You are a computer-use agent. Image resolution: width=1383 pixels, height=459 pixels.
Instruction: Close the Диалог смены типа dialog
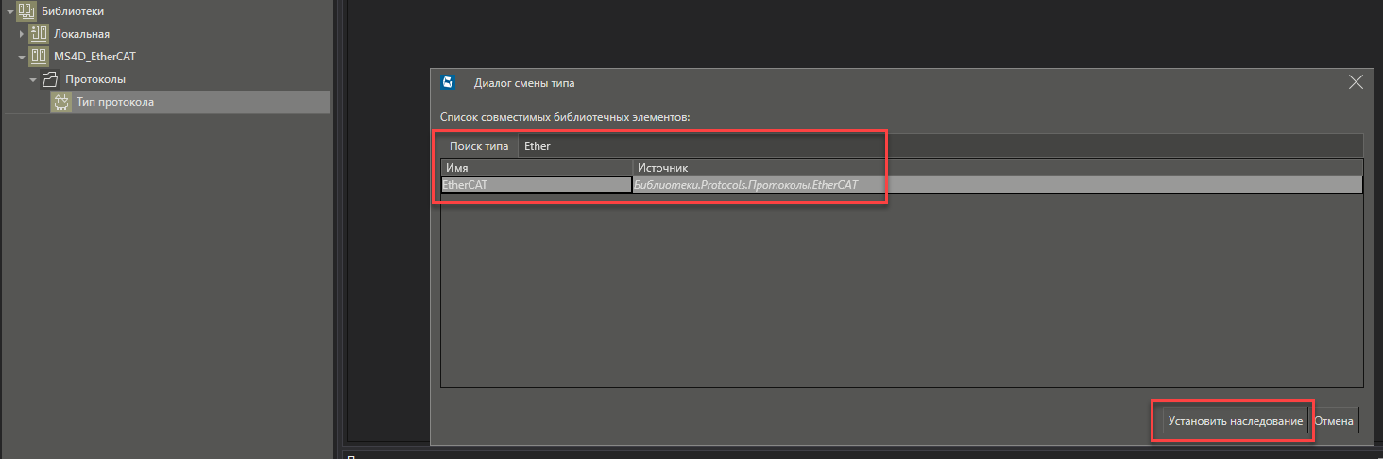pos(1356,82)
